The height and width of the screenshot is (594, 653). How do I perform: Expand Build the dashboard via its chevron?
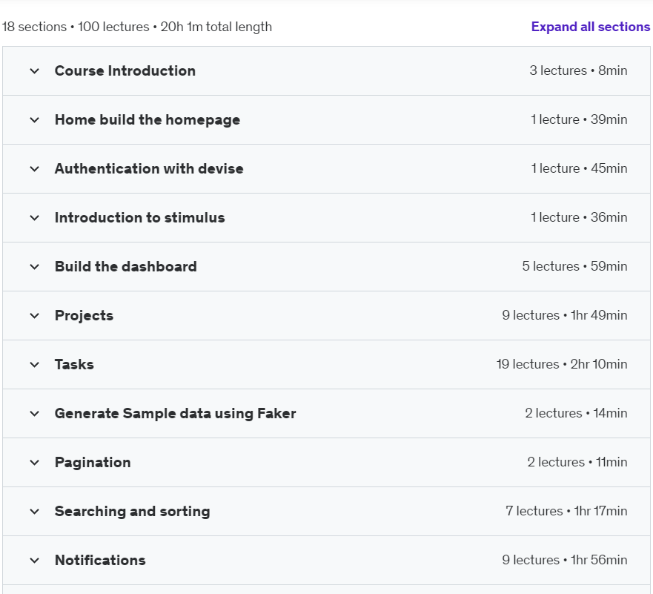[x=35, y=266]
